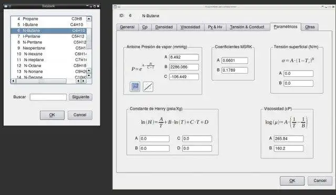336x195 pixels.
Task: Click the down arrow of the Databank list's vertical scrollbar
Action: point(89,76)
